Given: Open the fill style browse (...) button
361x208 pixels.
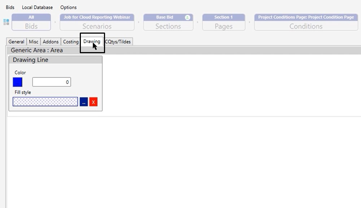Looking at the screenshot, I should coord(84,102).
